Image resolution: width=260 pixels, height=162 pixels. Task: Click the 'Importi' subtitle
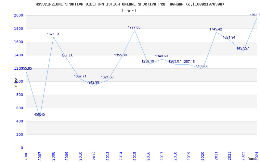point(130,11)
